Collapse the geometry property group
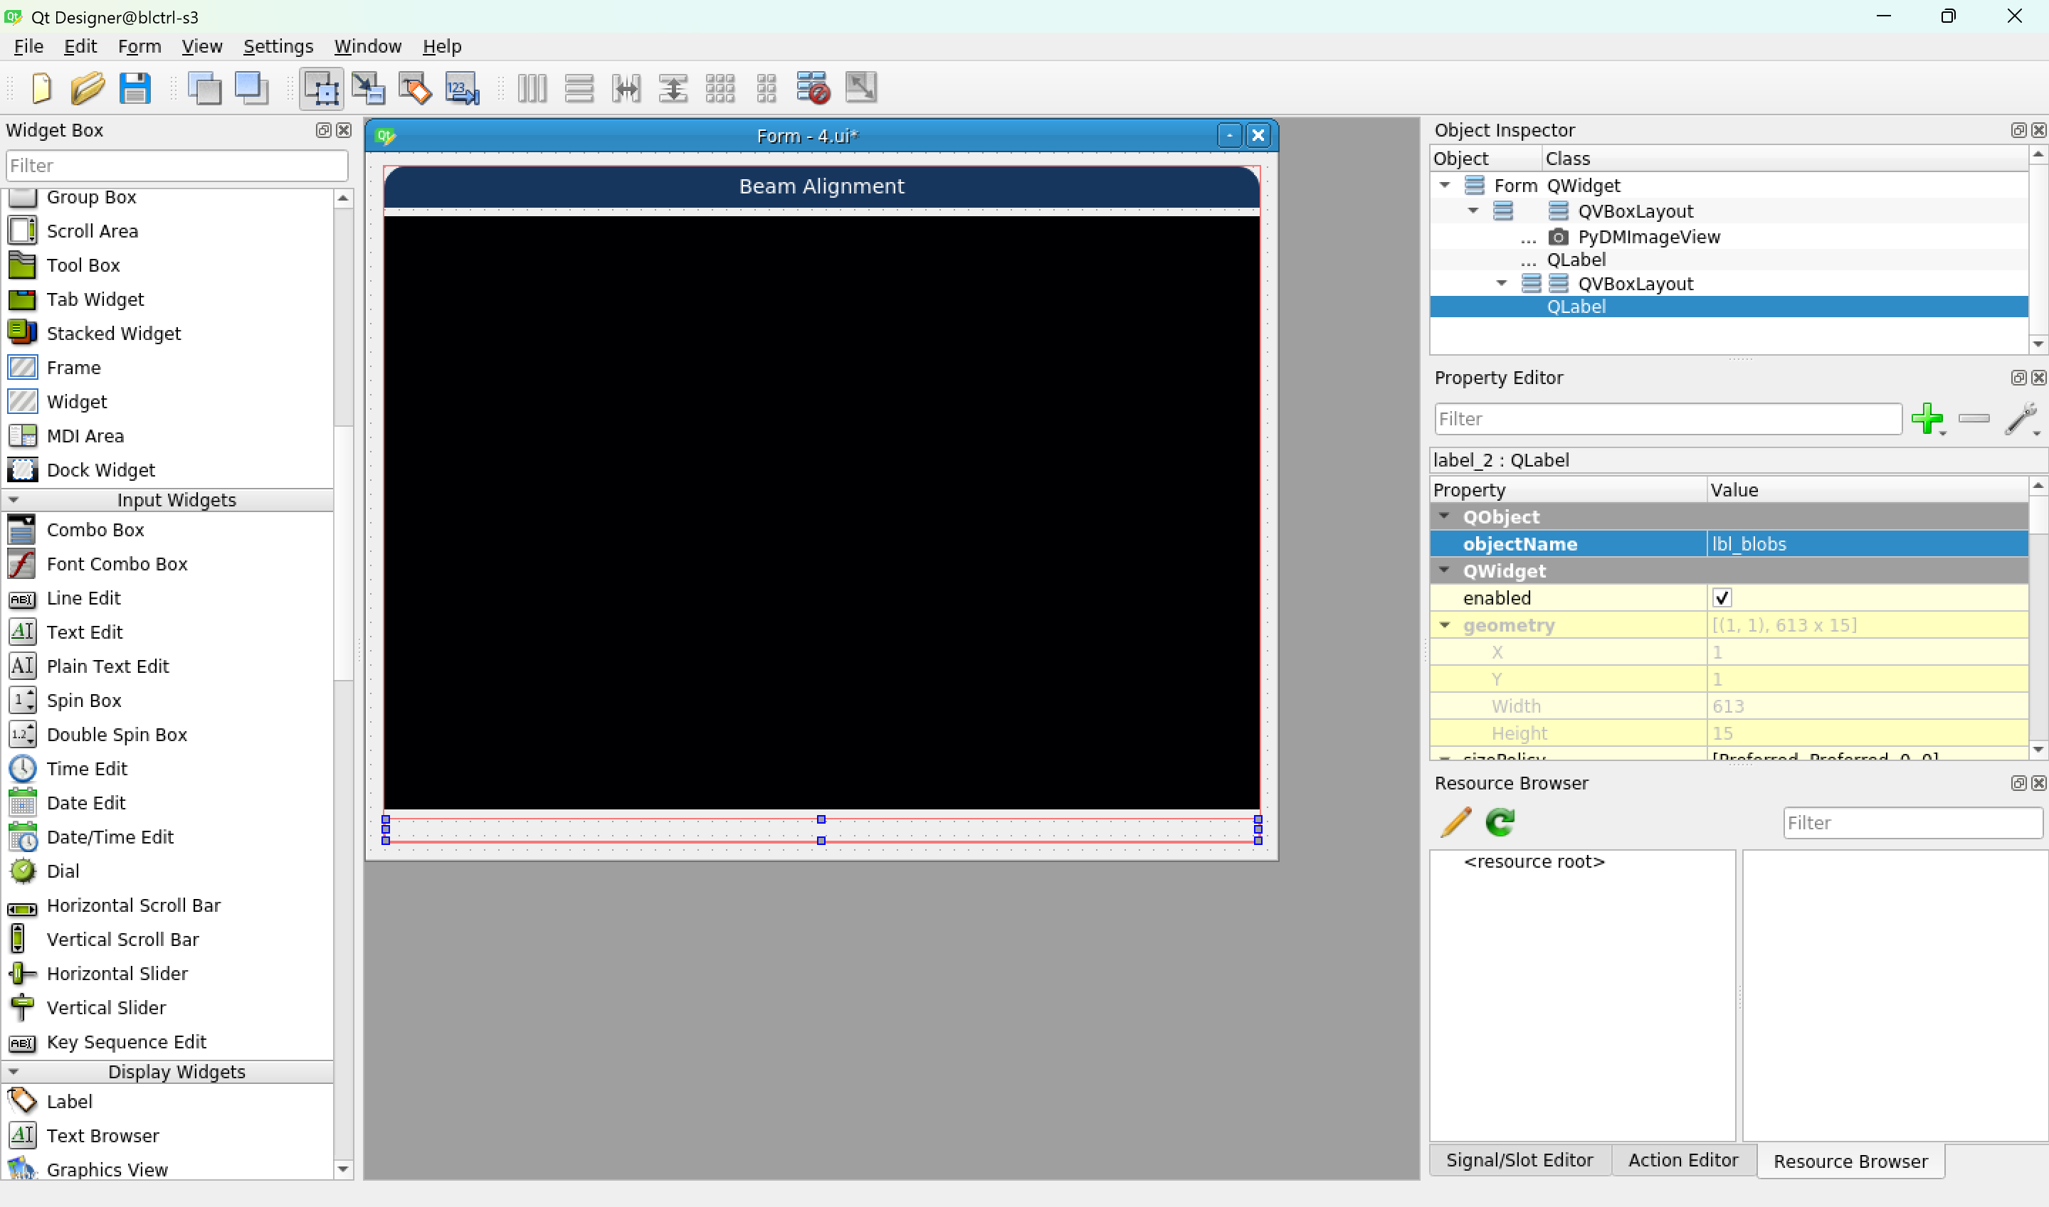2049x1207 pixels. [1445, 625]
